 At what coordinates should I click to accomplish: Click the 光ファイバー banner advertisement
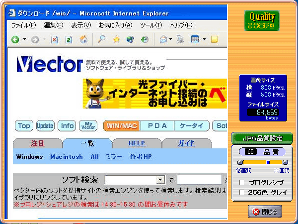click(155, 94)
